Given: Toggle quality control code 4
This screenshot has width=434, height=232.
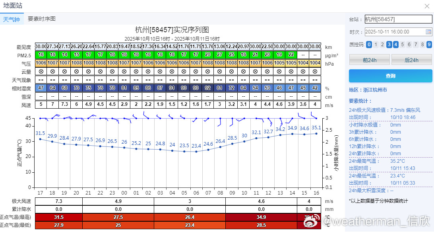Looking at the screenshot, I should pyautogui.click(x=396, y=44).
